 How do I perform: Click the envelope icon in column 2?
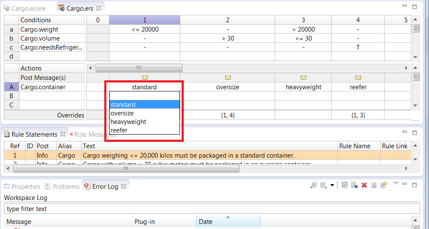click(x=228, y=78)
